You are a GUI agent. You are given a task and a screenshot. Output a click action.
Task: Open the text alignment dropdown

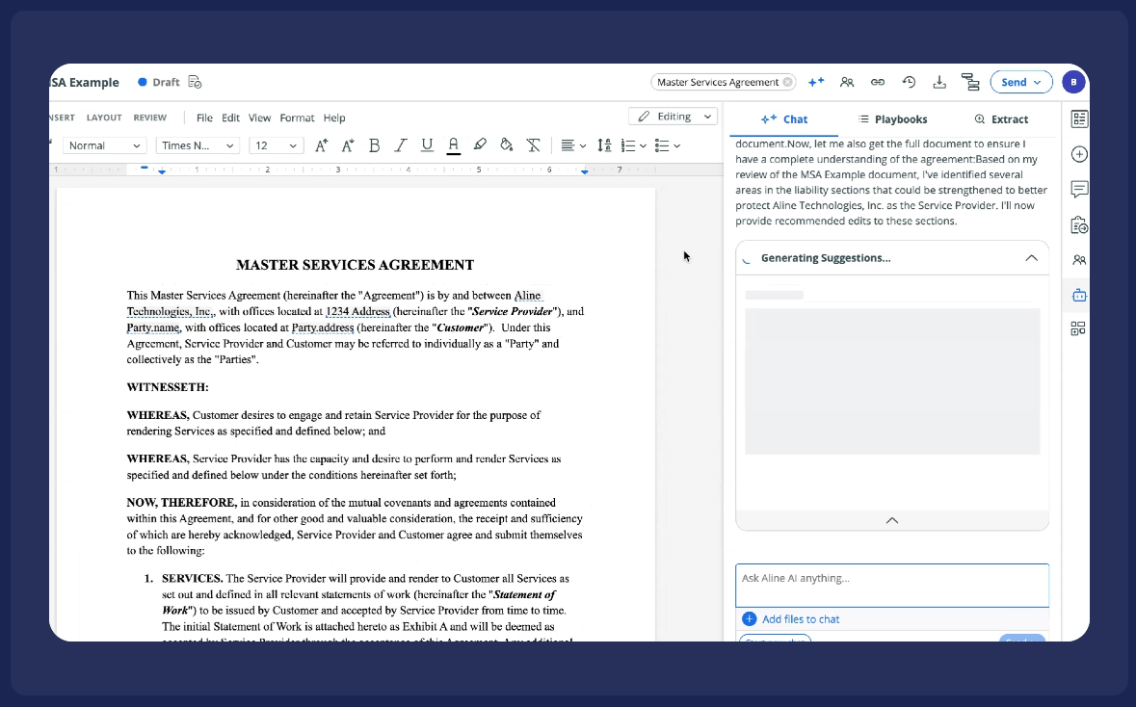(573, 145)
